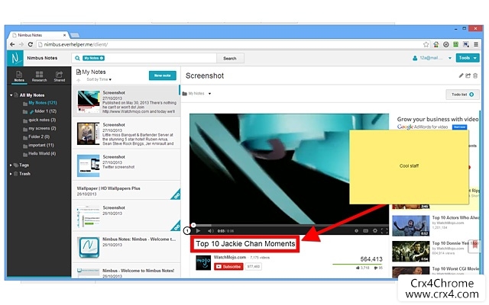Click the magnifier icon in search box
This screenshot has height=305, width=489.
77,58
